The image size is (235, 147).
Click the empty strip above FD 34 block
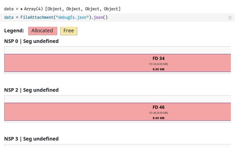coord(117,50)
